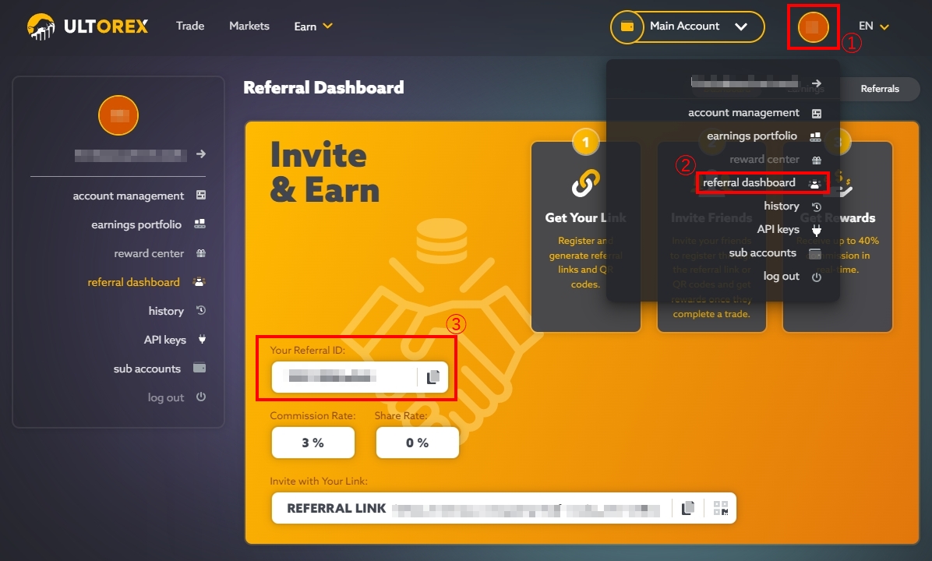Click the power icon next to sidebar log out

point(201,397)
